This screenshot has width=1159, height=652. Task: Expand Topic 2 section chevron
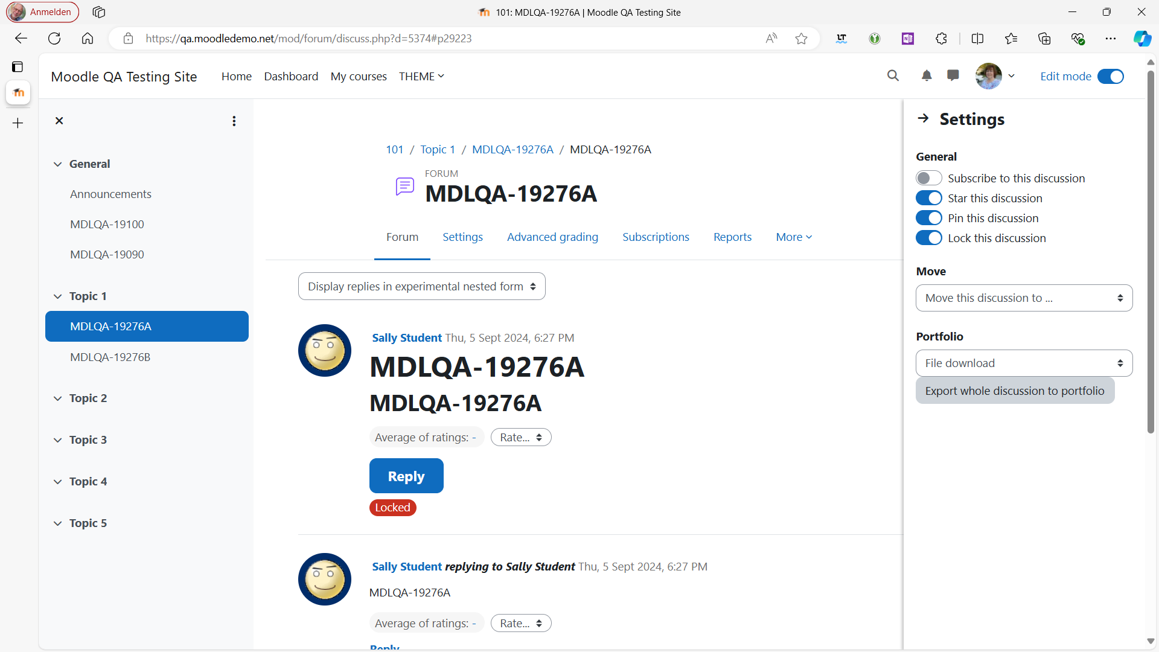[57, 398]
